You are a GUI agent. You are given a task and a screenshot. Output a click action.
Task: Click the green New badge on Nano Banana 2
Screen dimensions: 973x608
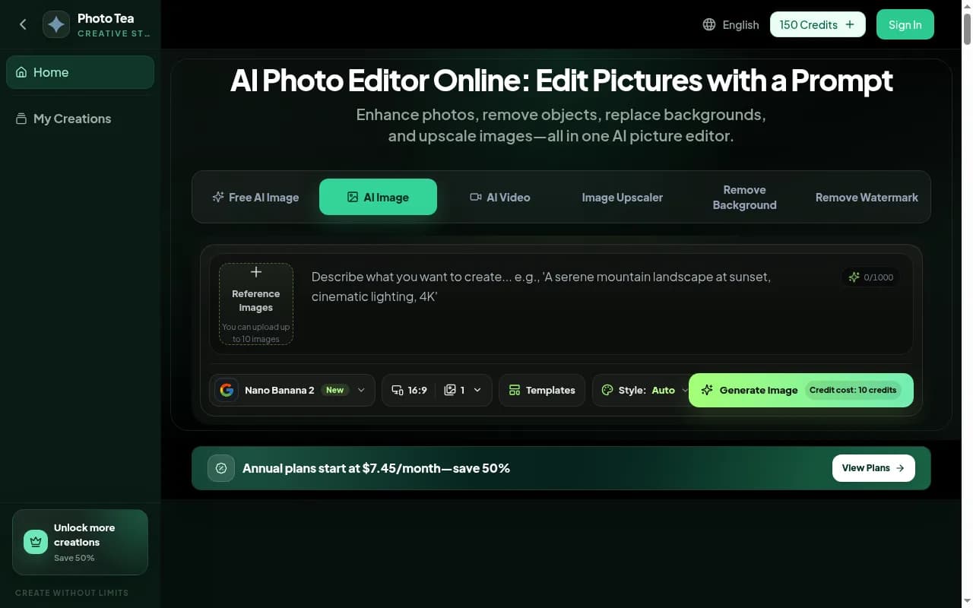(x=334, y=390)
